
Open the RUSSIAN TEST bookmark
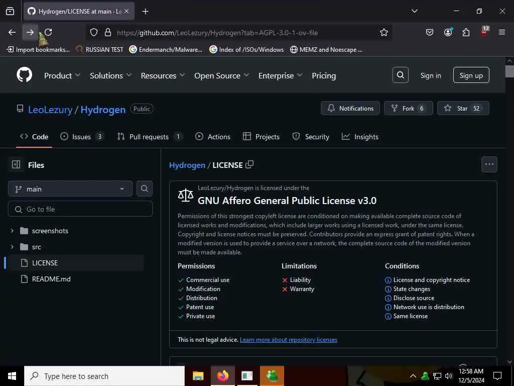(x=100, y=50)
